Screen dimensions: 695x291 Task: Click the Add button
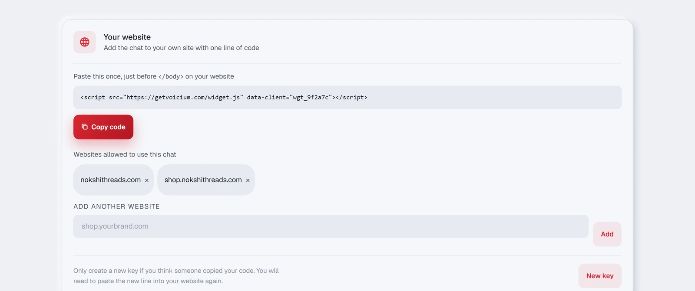(607, 234)
